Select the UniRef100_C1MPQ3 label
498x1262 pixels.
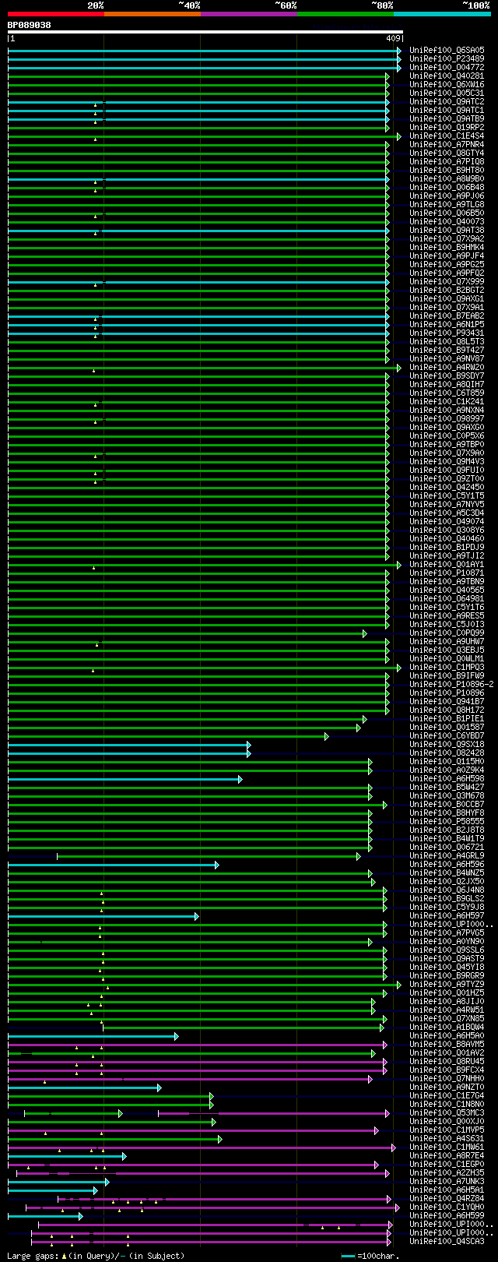click(x=447, y=668)
